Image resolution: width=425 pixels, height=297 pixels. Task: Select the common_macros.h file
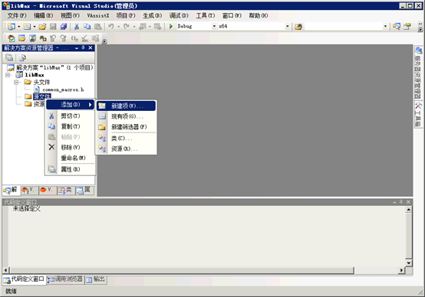[59, 90]
